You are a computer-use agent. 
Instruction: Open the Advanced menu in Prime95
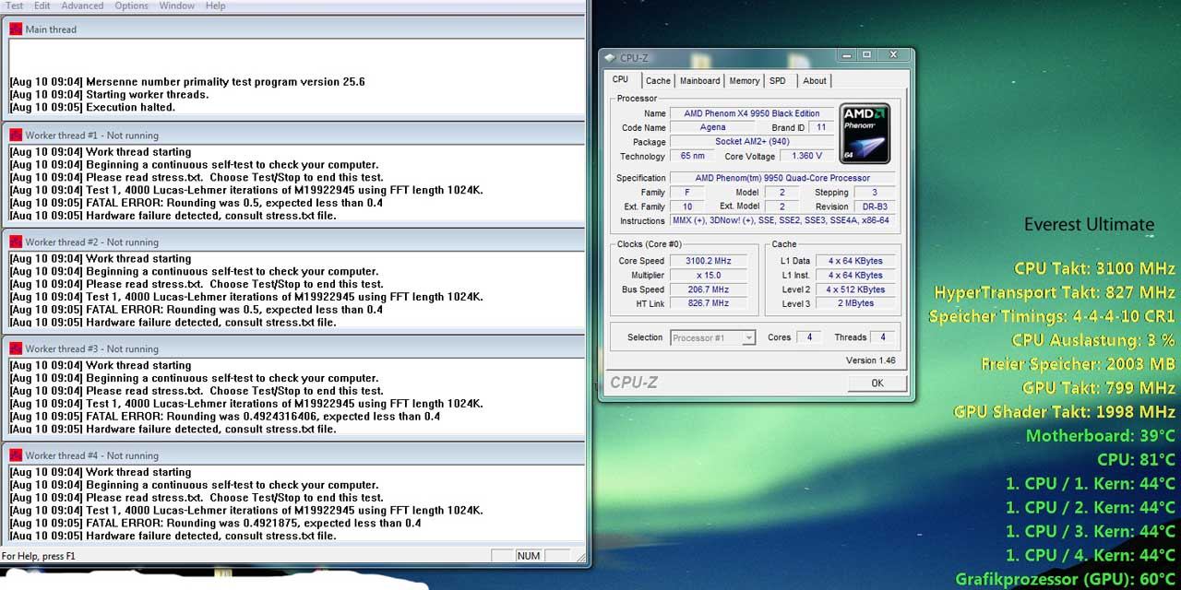pos(82,6)
